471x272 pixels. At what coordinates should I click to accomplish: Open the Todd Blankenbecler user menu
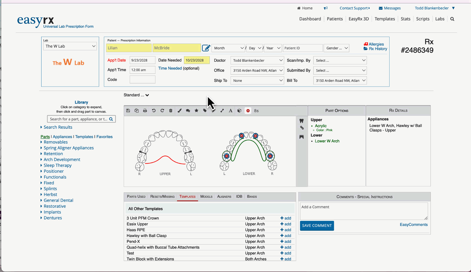tap(435, 8)
